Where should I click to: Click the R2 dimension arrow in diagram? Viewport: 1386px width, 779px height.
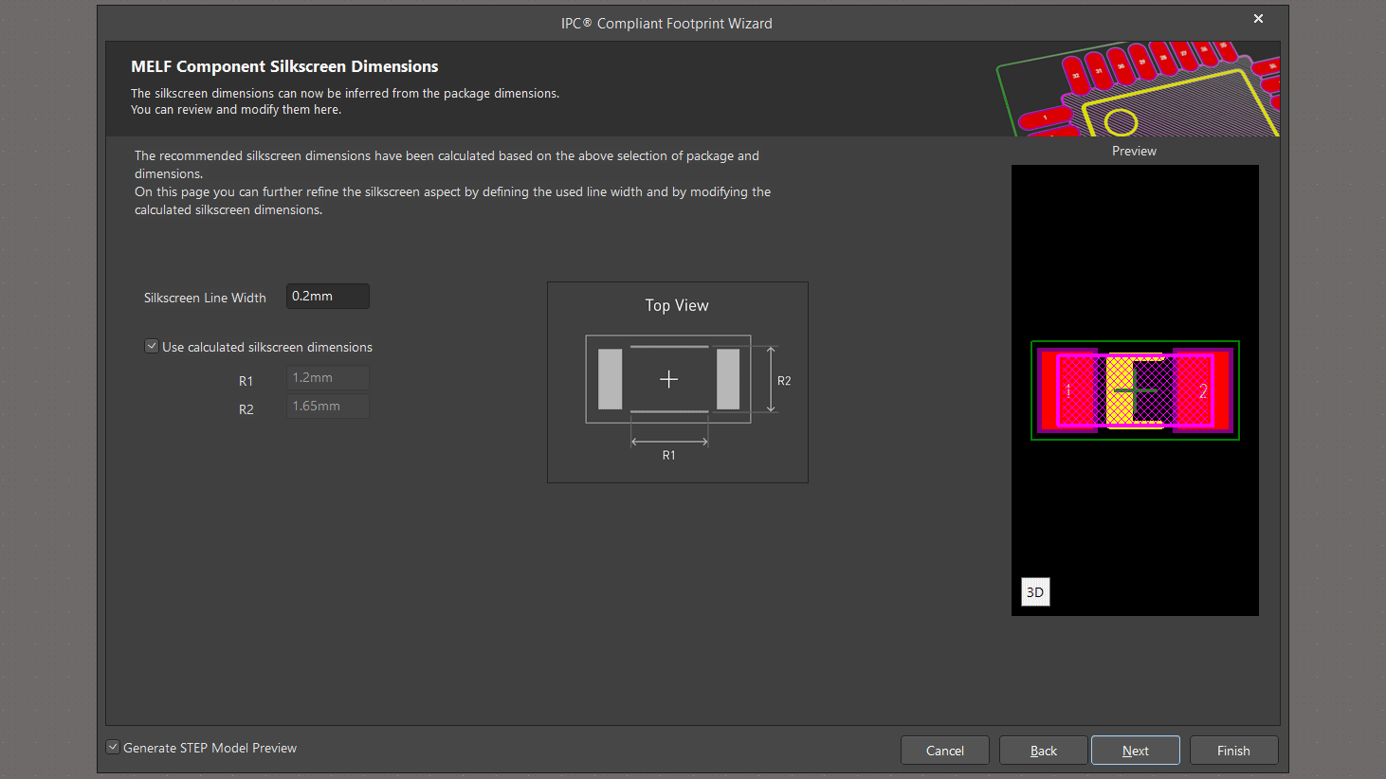771,379
